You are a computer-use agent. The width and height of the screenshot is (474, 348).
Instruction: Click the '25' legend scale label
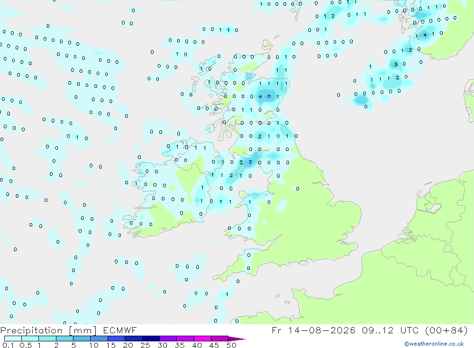pyautogui.click(x=146, y=345)
